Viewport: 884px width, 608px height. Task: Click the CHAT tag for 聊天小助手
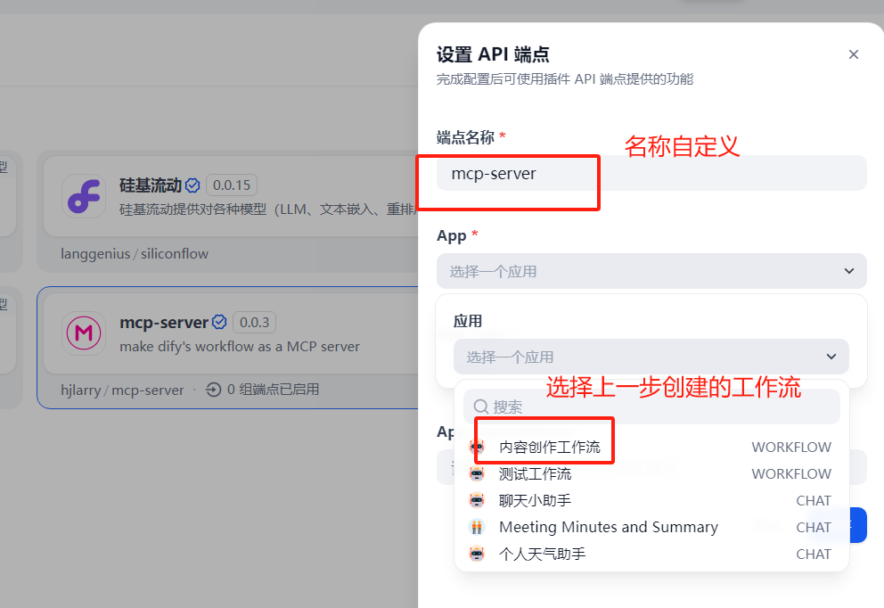click(x=814, y=500)
